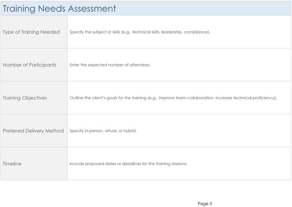Click 'Include proposed dates or deadlines' placeholder
The width and height of the screenshot is (292, 207).
pyautogui.click(x=129, y=164)
